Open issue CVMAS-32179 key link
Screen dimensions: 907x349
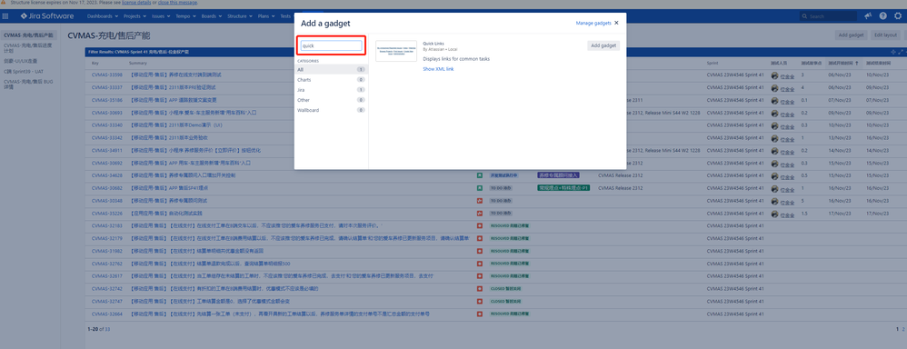(x=107, y=238)
